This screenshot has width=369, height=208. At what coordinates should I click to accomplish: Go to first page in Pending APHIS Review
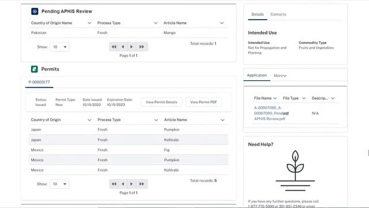[114, 47]
